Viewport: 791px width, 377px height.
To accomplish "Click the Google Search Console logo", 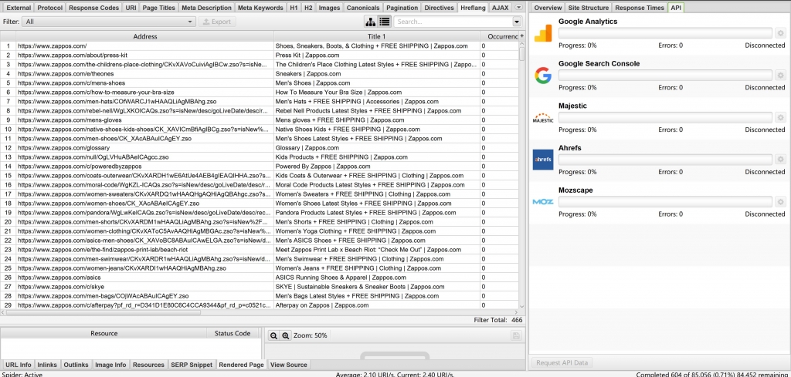I will click(543, 76).
